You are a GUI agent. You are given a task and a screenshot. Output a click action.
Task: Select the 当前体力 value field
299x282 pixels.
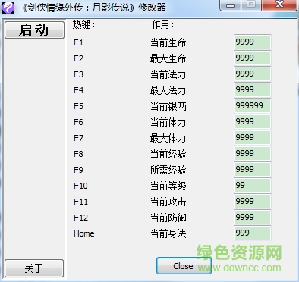tap(253, 121)
